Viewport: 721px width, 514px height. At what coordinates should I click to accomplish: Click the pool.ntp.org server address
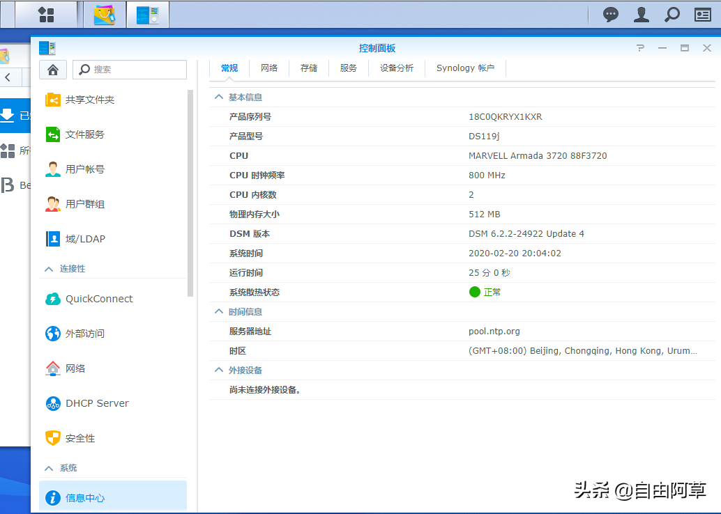494,332
